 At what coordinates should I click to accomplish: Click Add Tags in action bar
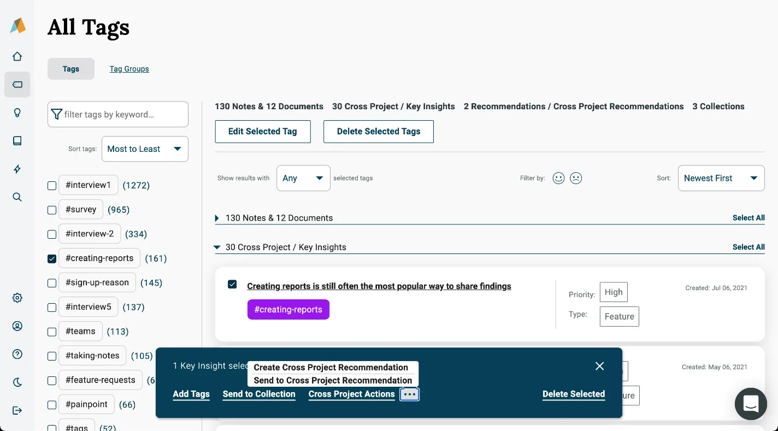tap(191, 394)
